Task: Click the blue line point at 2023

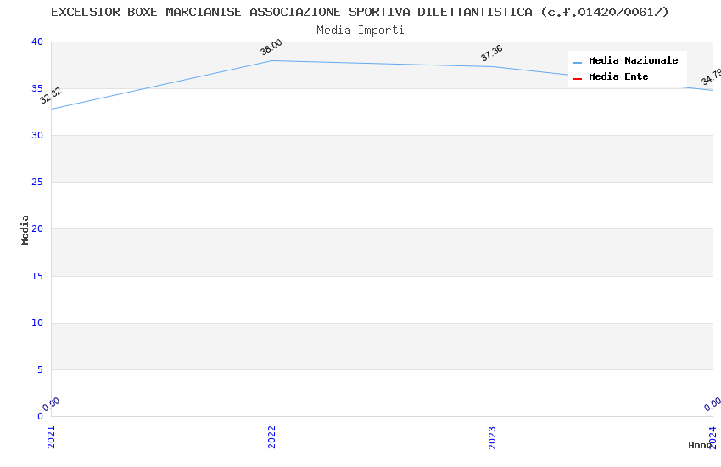Action: click(x=492, y=67)
